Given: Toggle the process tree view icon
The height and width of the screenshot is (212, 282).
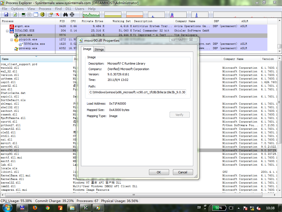Looking at the screenshot, I should [29, 15].
